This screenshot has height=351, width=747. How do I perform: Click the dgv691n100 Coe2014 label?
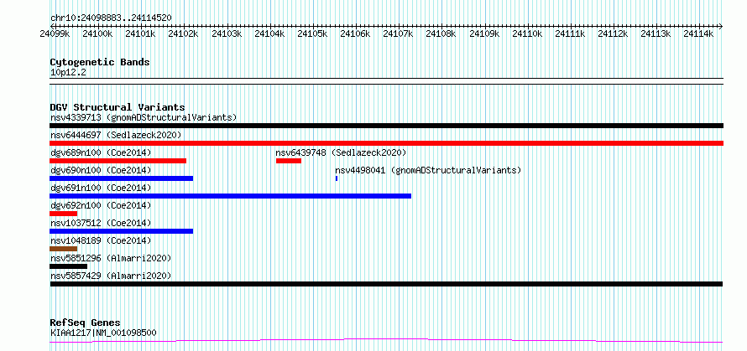coord(101,188)
